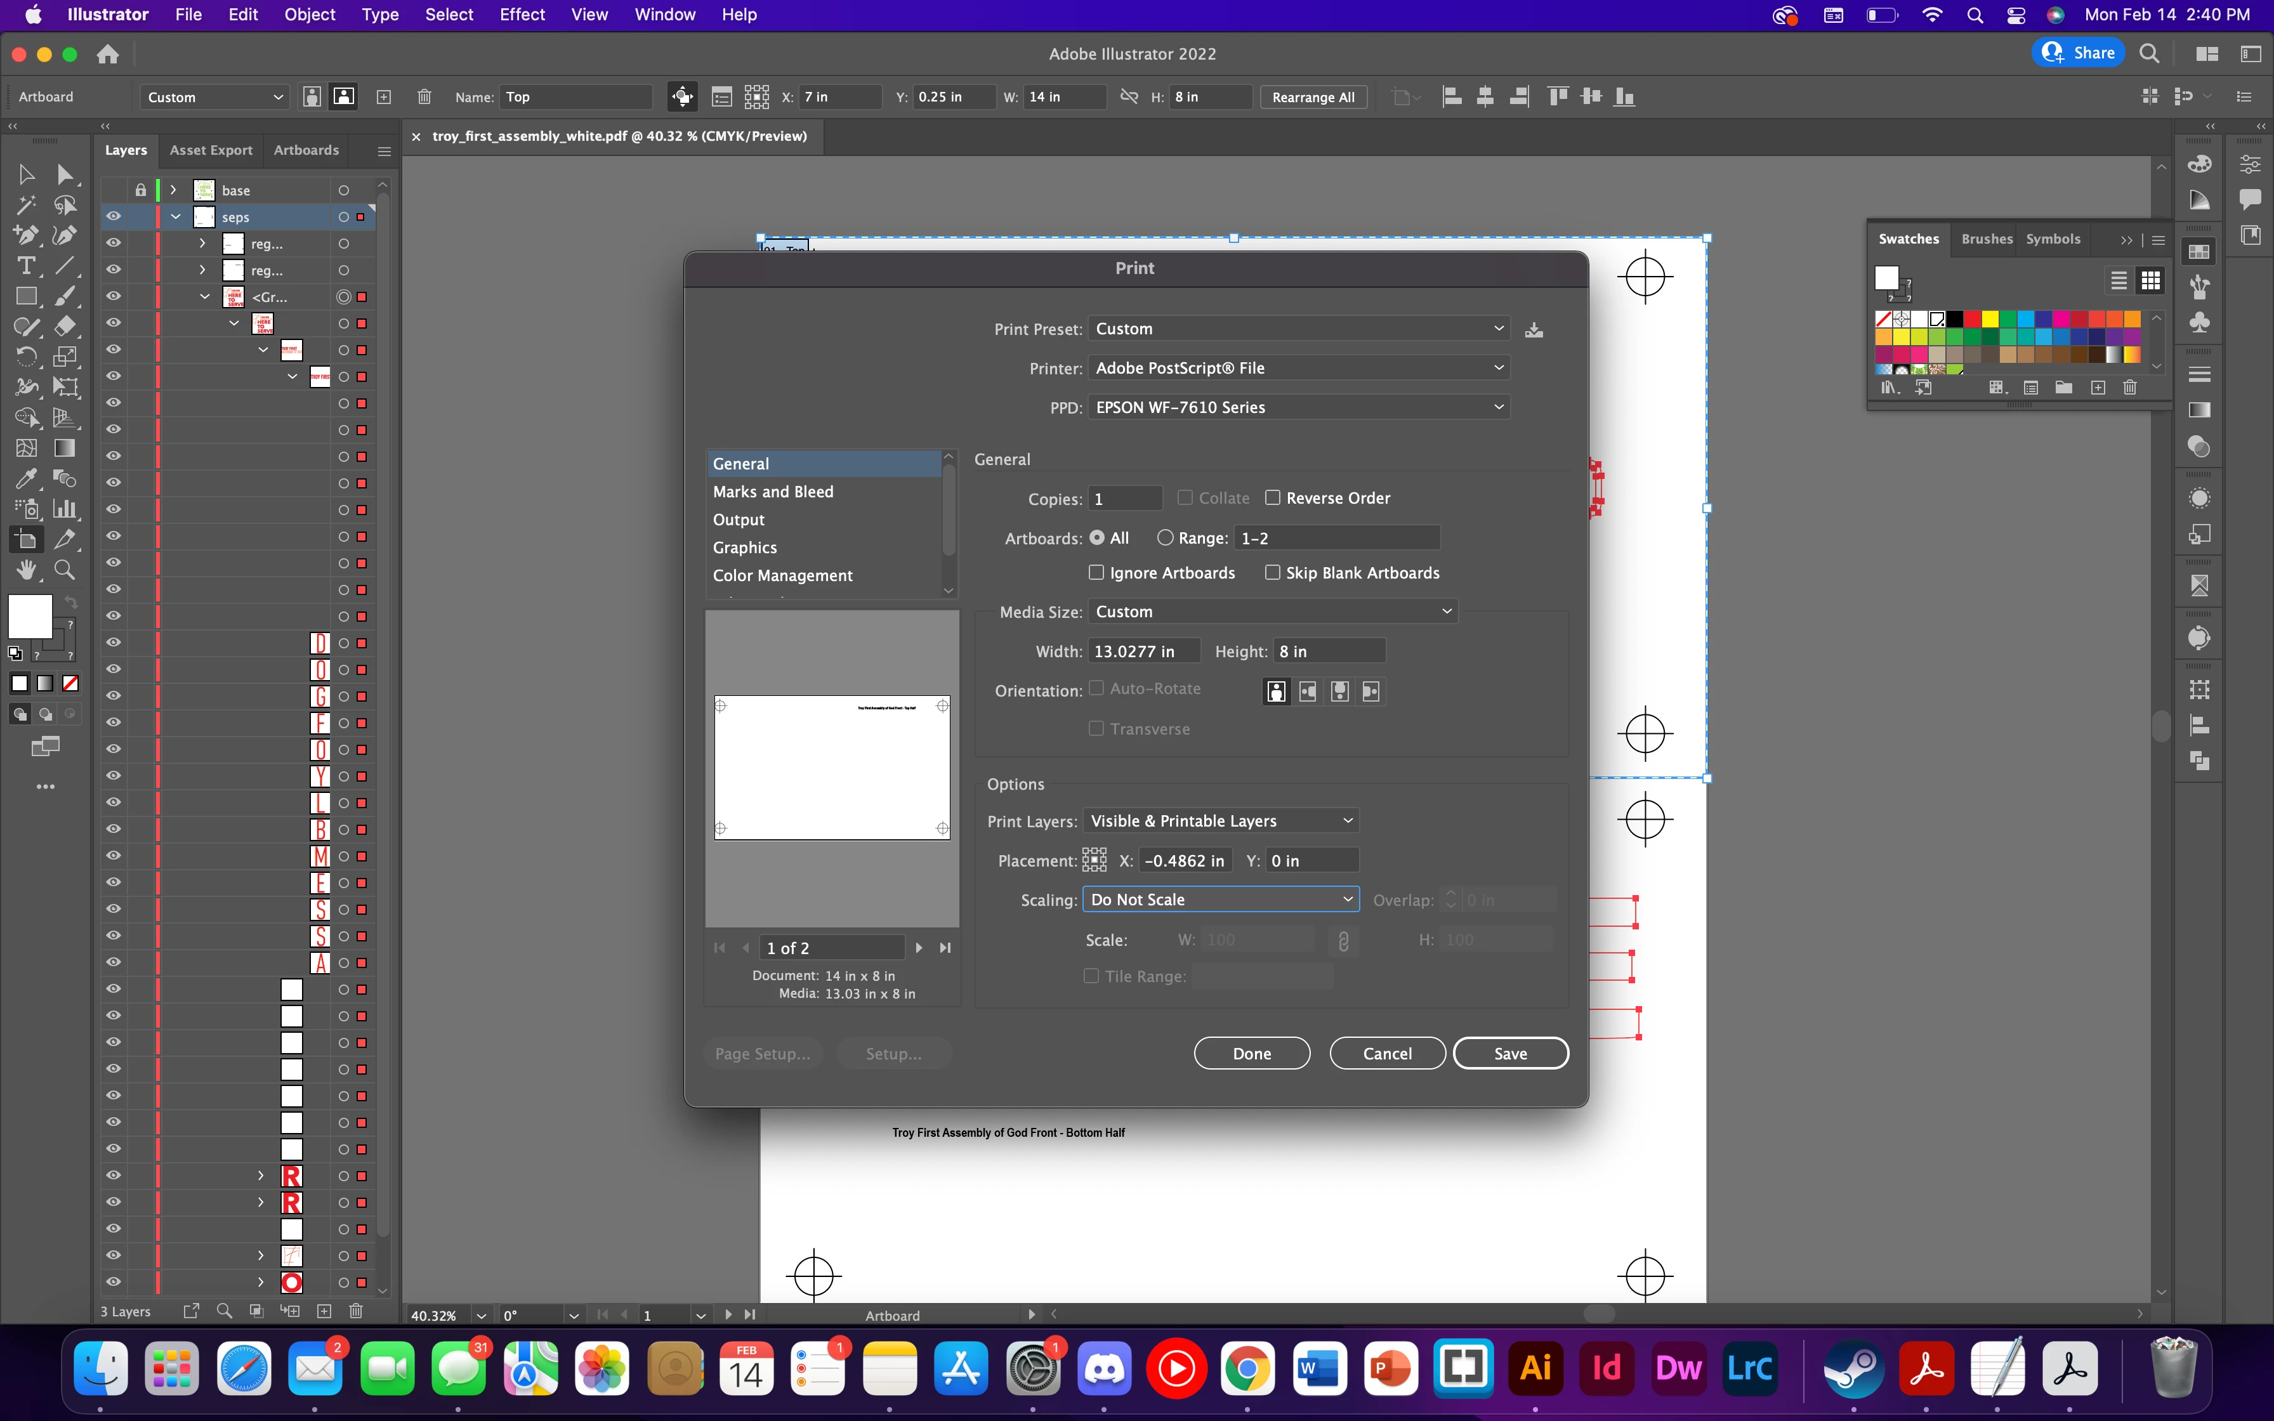The width and height of the screenshot is (2274, 1421).
Task: Check Skip Blank Artboards option
Action: click(1273, 573)
